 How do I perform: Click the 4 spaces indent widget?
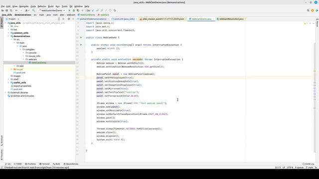(x=299, y=168)
